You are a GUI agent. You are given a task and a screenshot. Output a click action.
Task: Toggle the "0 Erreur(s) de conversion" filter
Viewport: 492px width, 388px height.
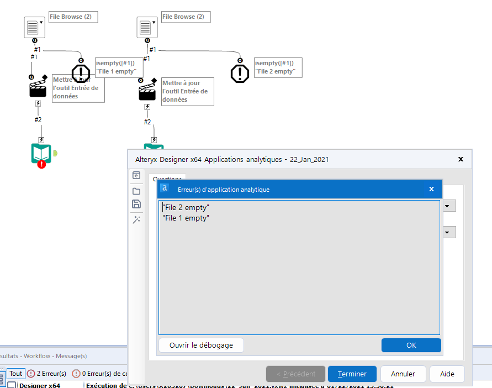coord(103,373)
